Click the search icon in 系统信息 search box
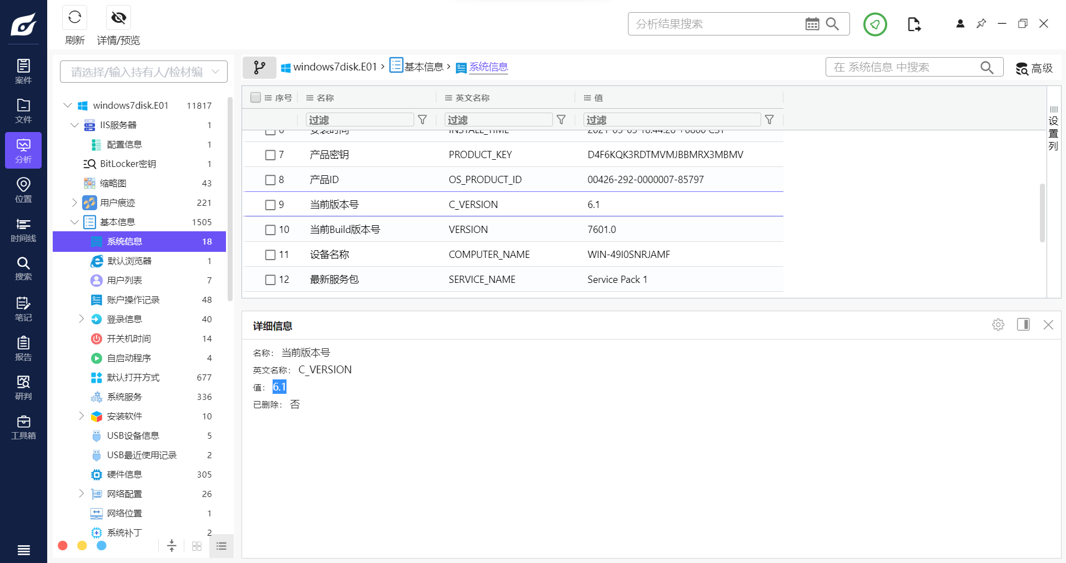1066x563 pixels. point(987,67)
